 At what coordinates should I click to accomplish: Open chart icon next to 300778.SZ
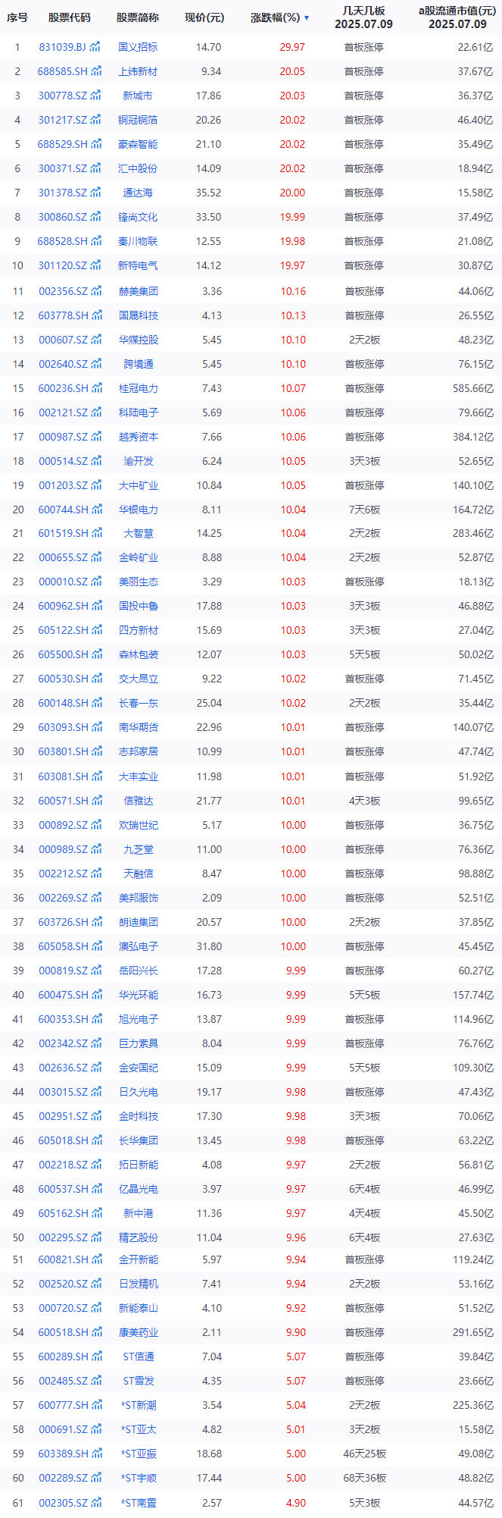95,96
